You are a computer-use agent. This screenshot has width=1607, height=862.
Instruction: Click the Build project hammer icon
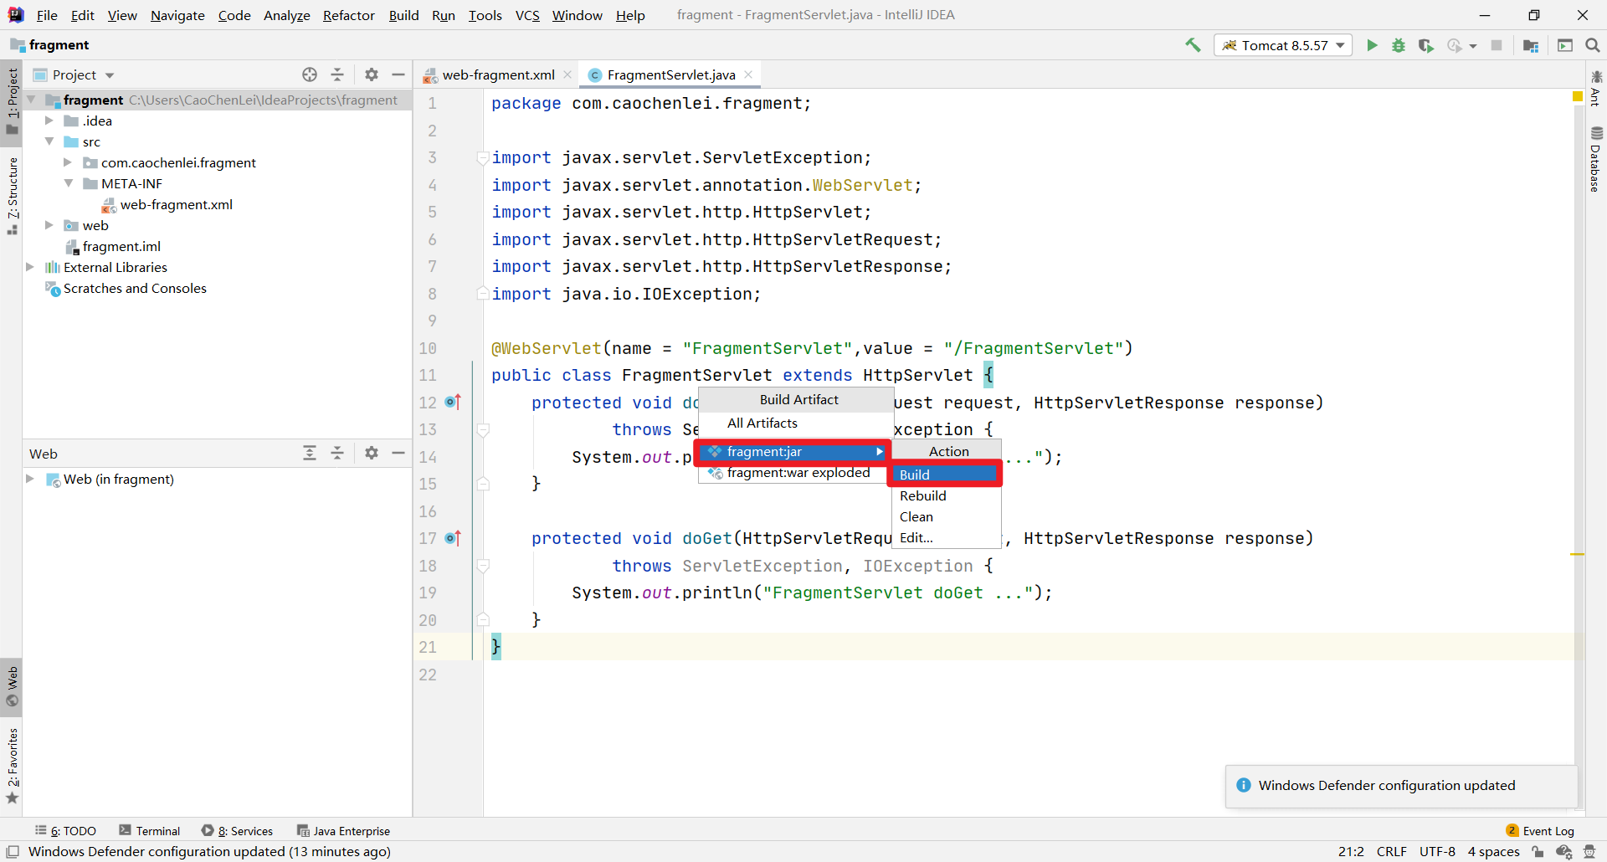1193,45
